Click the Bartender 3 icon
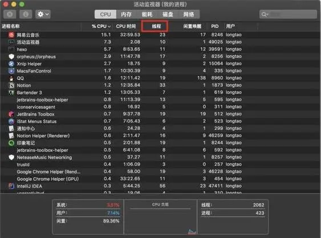The width and height of the screenshot is (321, 238). 11,92
